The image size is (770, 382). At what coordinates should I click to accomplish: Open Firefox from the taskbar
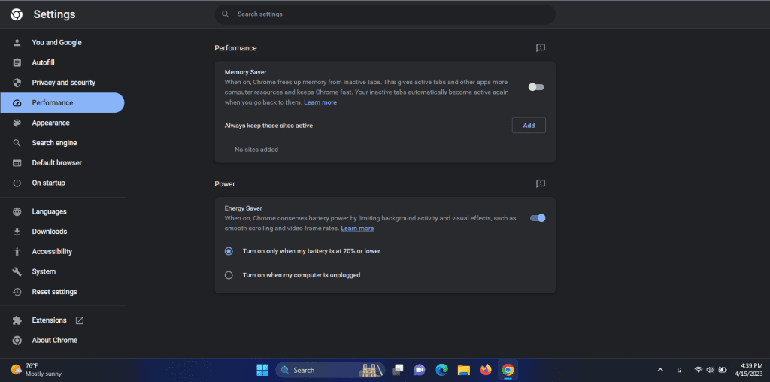[x=486, y=370]
